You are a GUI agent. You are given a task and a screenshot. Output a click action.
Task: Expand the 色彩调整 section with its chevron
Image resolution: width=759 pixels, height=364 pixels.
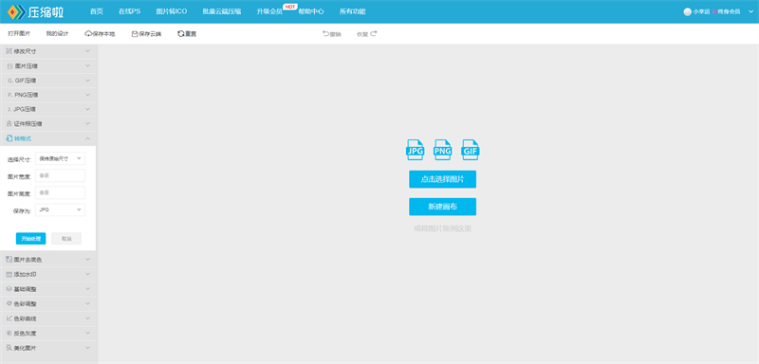pos(87,303)
